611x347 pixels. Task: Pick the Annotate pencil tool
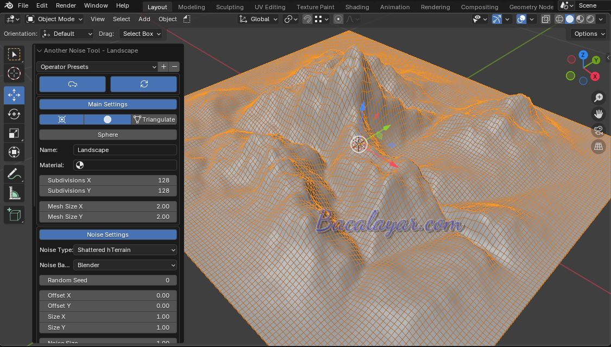[x=14, y=174]
